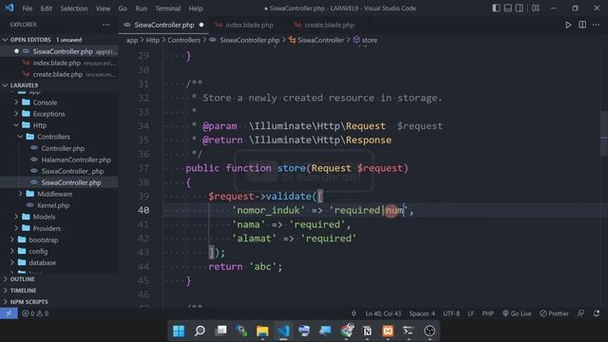Open File Explorer from the taskbar
Image resolution: width=608 pixels, height=342 pixels.
262,331
